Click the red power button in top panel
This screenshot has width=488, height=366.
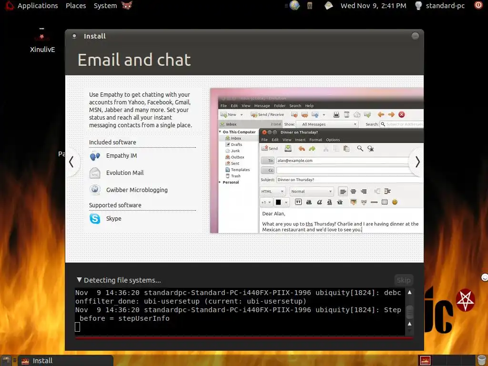[x=478, y=5]
